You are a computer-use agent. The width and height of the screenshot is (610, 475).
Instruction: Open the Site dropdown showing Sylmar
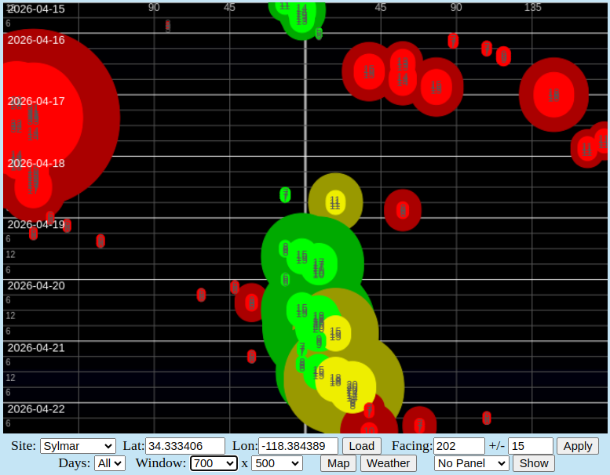tap(78, 445)
